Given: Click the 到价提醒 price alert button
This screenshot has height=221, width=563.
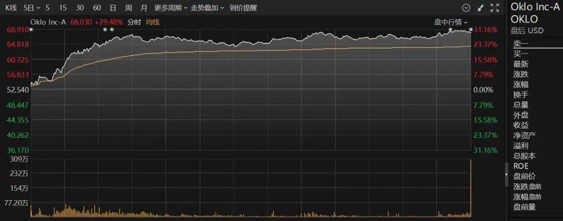Looking at the screenshot, I should point(243,8).
